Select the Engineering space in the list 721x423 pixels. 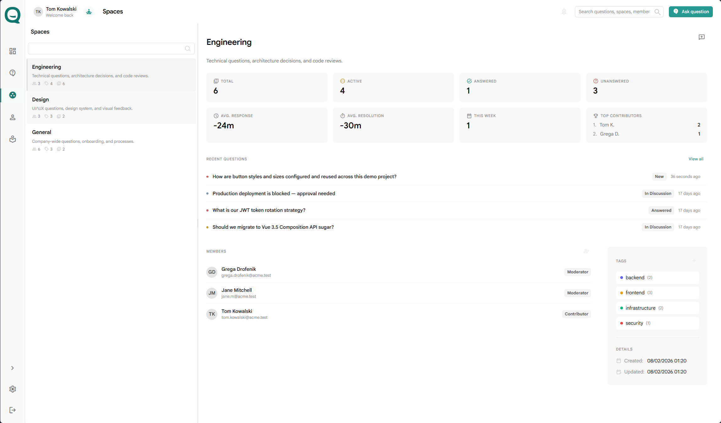pos(111,74)
